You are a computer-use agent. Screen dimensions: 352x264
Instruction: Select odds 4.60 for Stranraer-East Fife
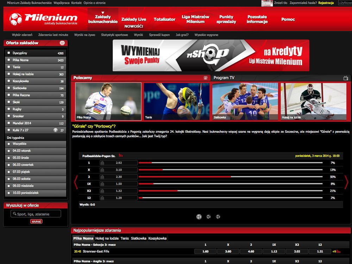pyautogui.click(x=251, y=251)
